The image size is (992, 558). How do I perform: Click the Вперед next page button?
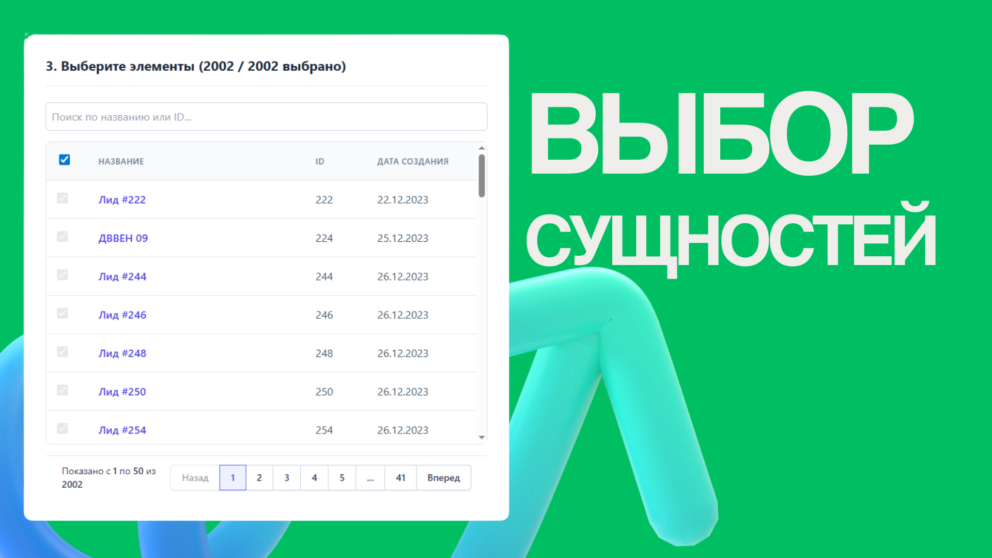443,478
